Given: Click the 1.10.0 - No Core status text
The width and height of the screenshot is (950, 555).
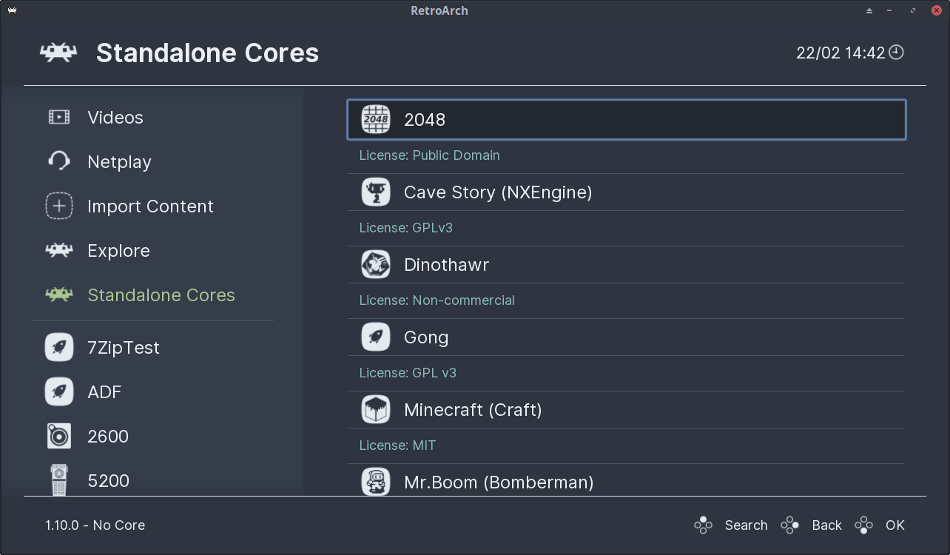Looking at the screenshot, I should click(x=95, y=525).
